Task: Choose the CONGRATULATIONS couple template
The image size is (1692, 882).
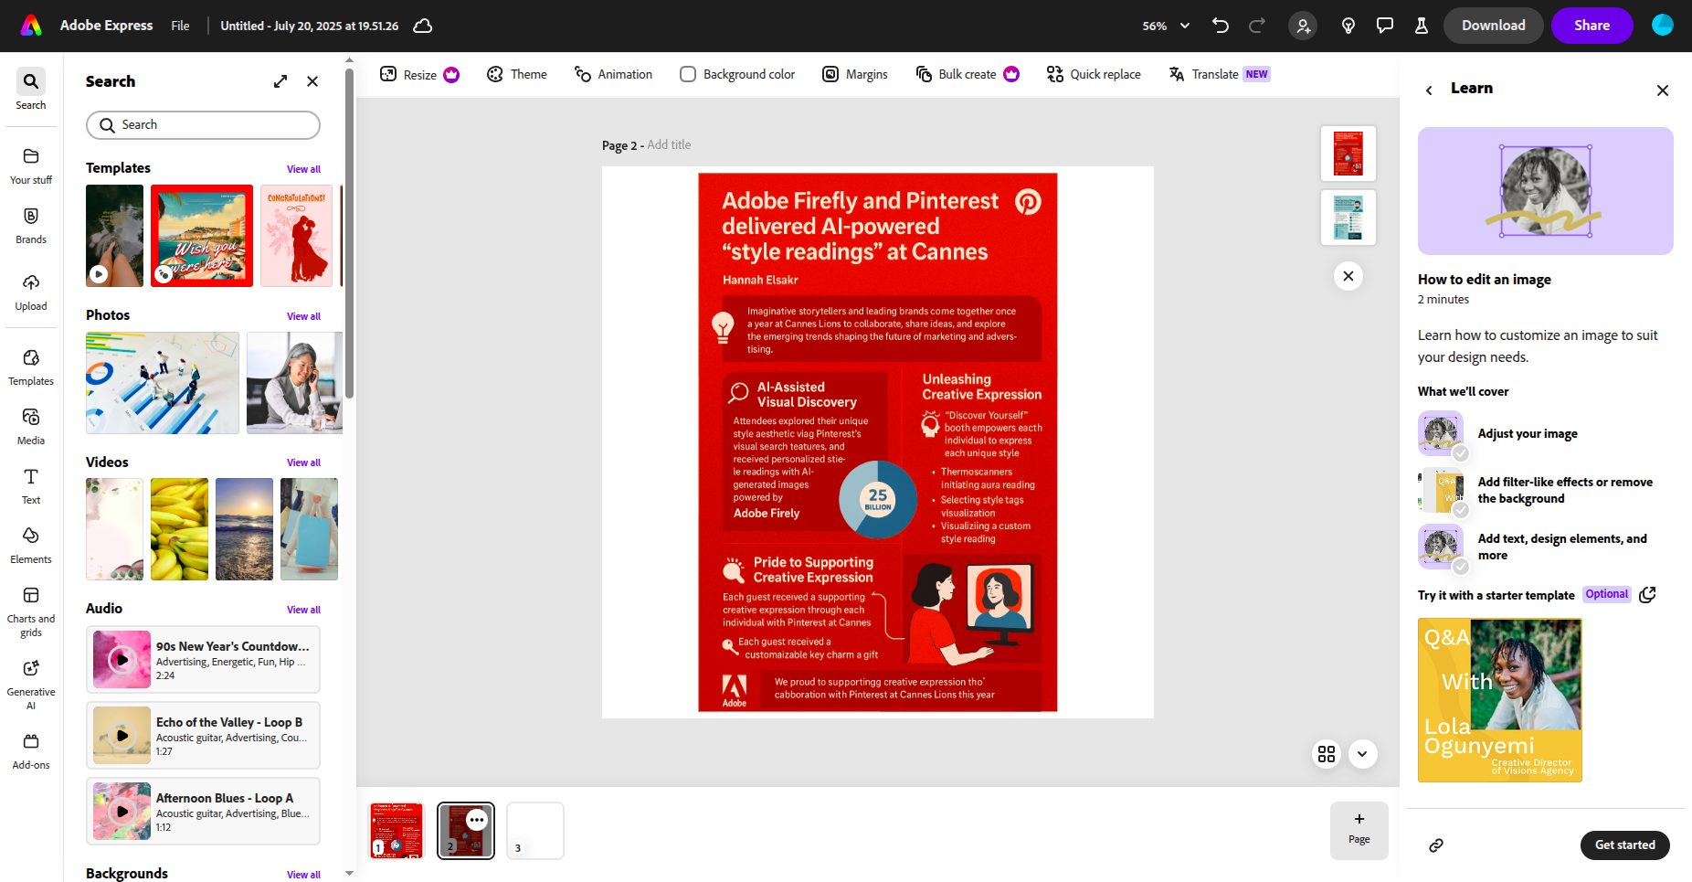Action: pyautogui.click(x=296, y=236)
